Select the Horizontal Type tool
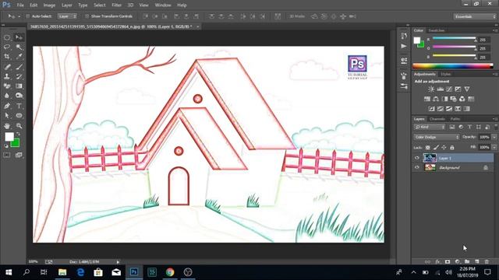The image size is (499, 280). click(x=19, y=106)
